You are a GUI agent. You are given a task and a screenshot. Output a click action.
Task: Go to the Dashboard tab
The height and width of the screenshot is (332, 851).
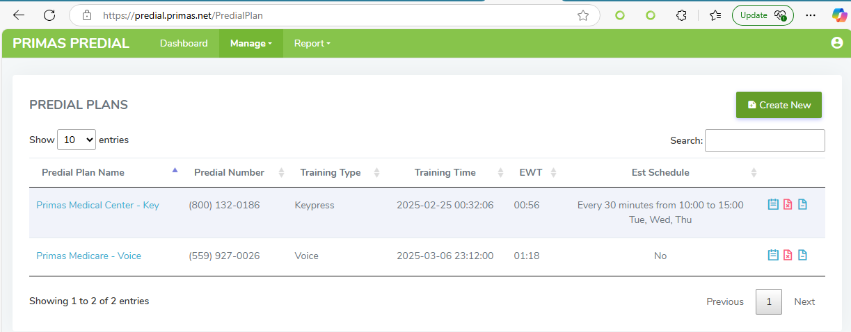click(184, 43)
